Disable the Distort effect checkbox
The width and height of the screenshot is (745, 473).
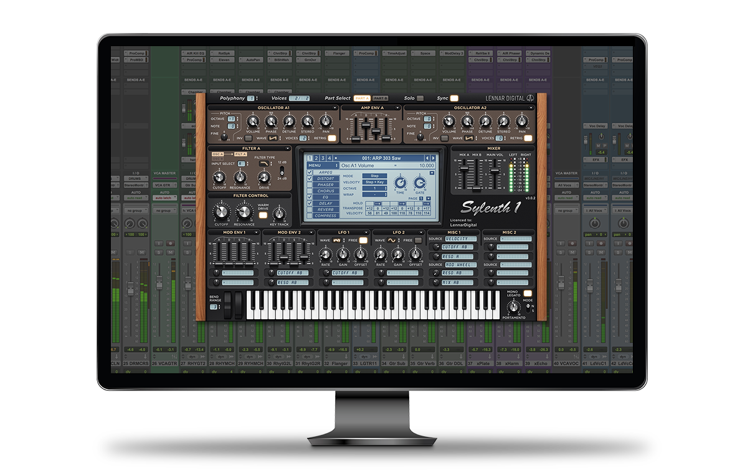tap(310, 178)
